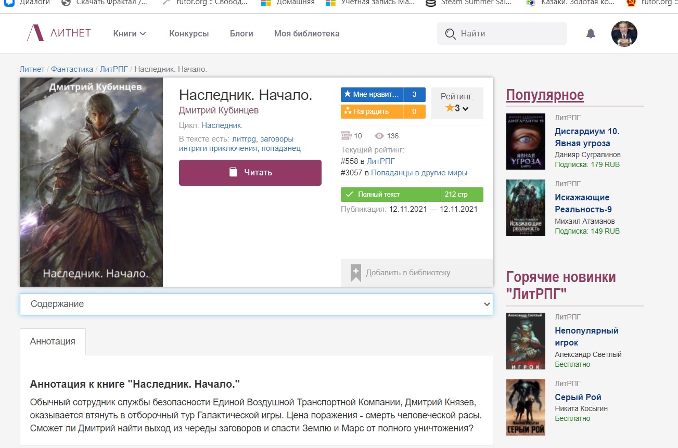Viewport: 678px width, 448px height.
Task: Click author name Данияр Сугралинов
Action: pos(587,155)
